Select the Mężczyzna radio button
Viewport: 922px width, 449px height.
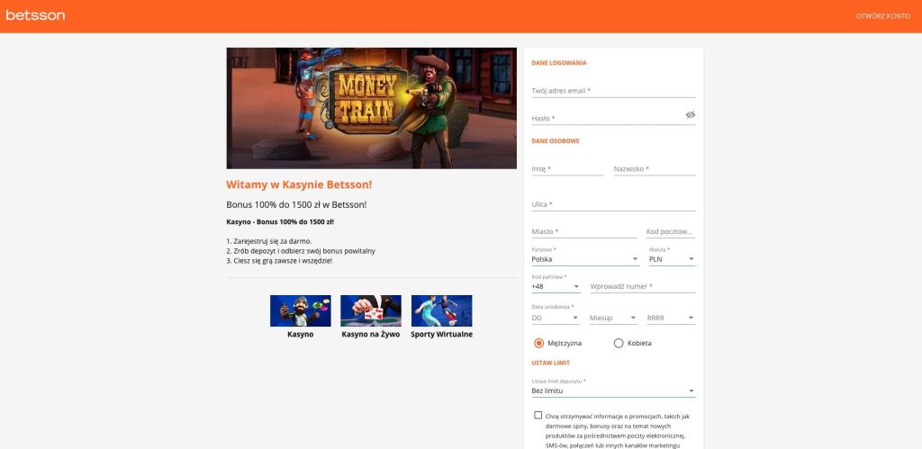[x=538, y=343]
